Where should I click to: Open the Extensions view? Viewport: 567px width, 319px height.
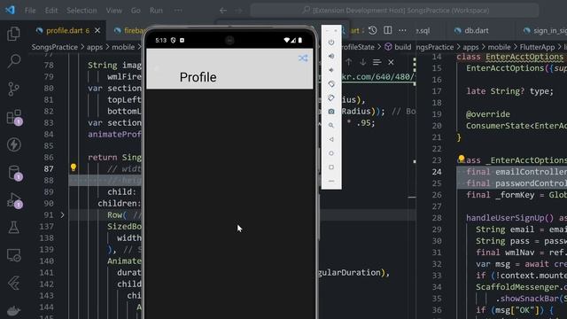(x=14, y=117)
